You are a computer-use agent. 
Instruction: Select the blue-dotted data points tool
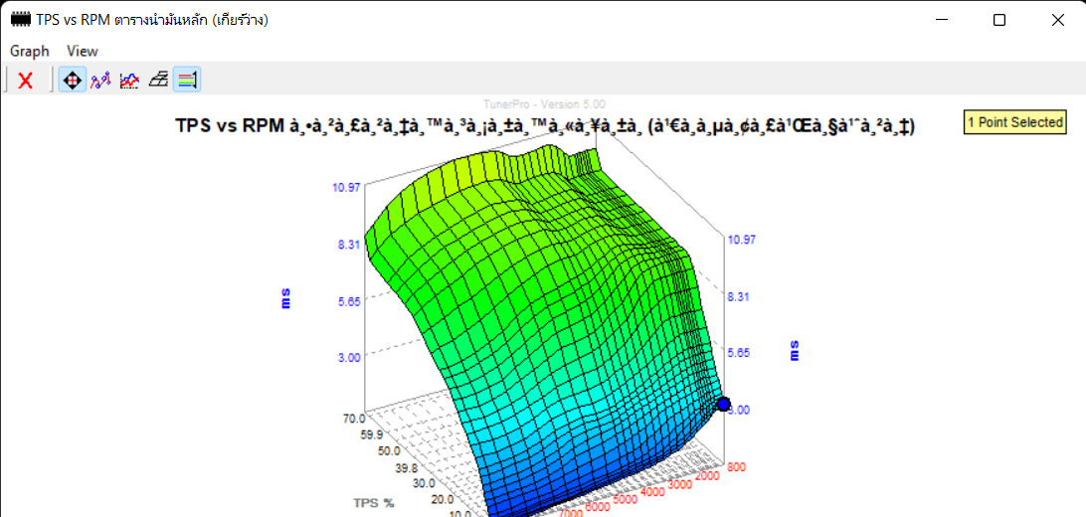tap(100, 81)
